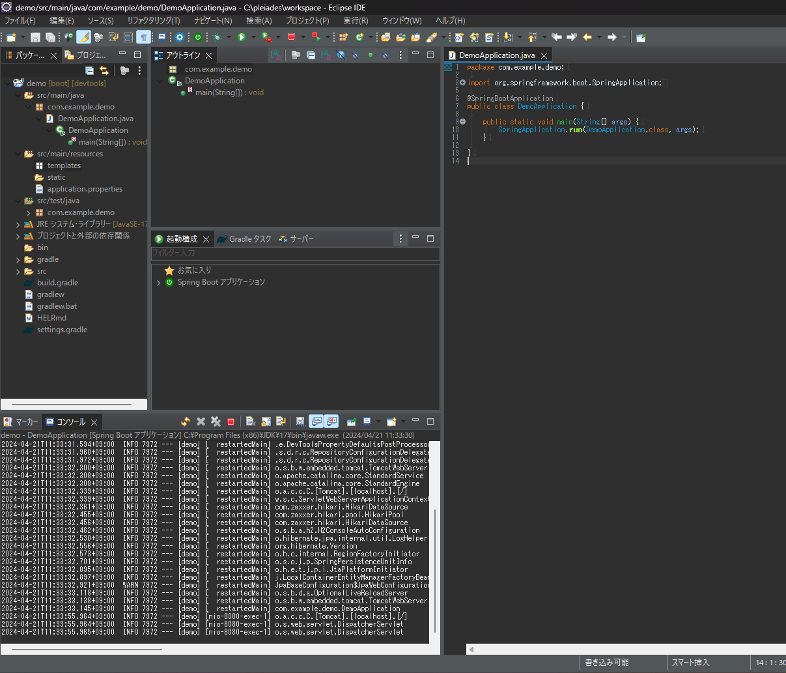Launch the Debug icon in the toolbar

tap(216, 37)
